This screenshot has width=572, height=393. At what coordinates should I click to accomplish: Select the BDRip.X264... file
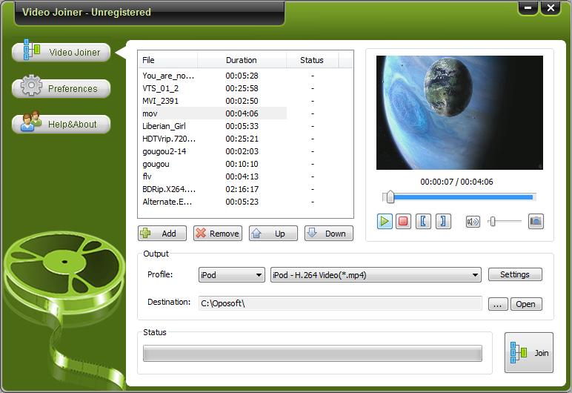pyautogui.click(x=245, y=189)
